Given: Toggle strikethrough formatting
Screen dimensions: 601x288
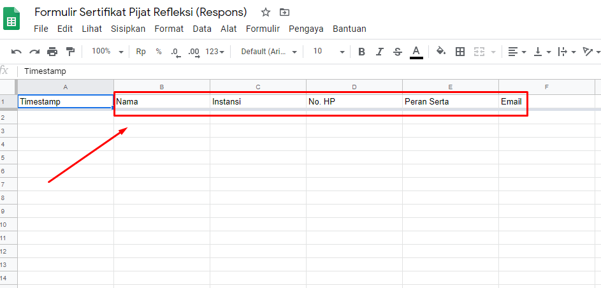Looking at the screenshot, I should point(398,52).
